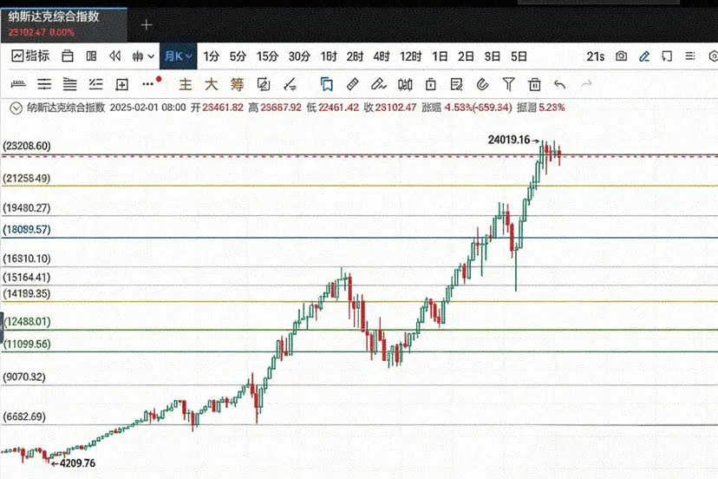Select the horizontal lines drawing tool
Screen dimensions: 718x479
point(44,84)
